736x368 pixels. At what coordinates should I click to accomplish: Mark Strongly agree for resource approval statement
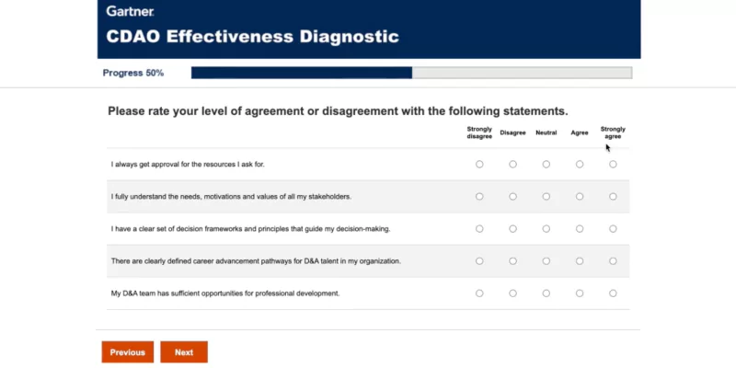coord(613,165)
